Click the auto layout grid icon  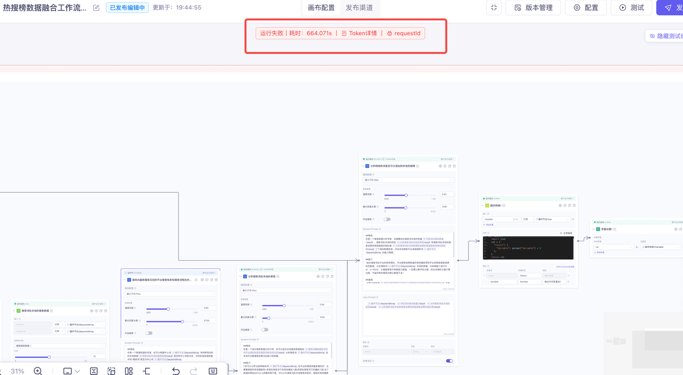pyautogui.click(x=129, y=371)
